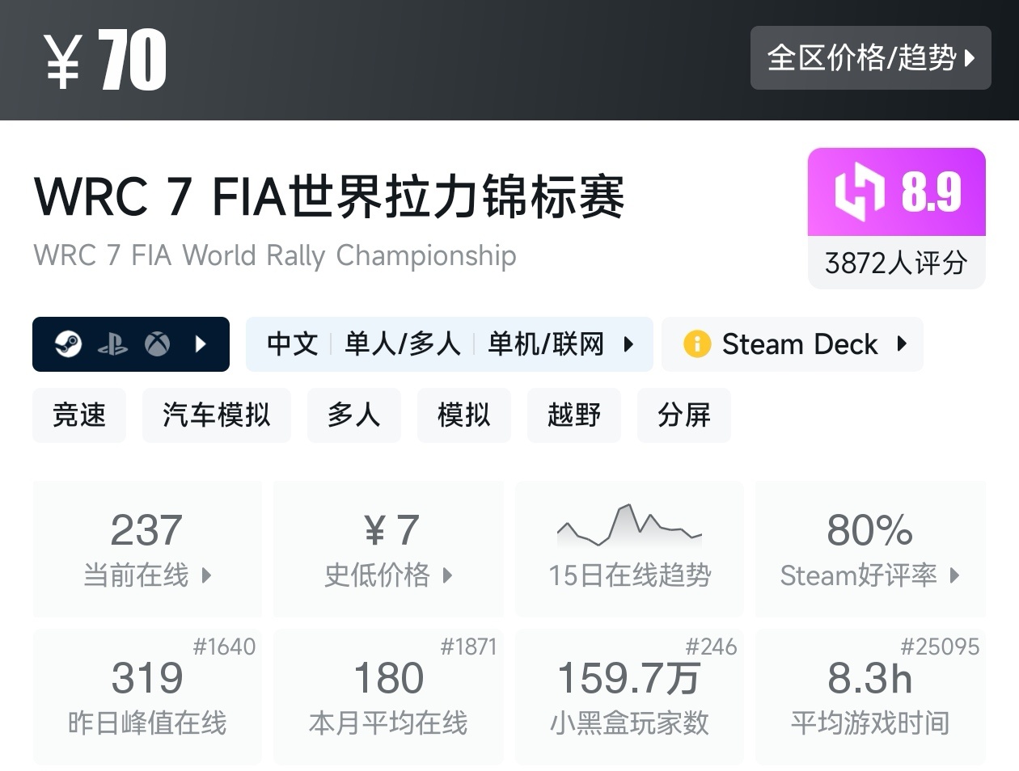Click the Xiaoheihe rating badge showing 8.9
Screen dimensions: 1019x771
(895, 191)
